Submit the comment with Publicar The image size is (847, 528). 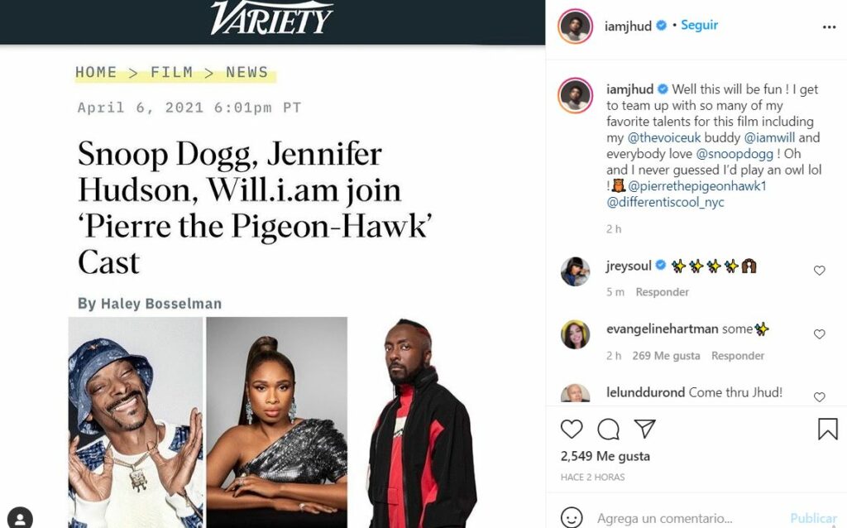point(814,518)
